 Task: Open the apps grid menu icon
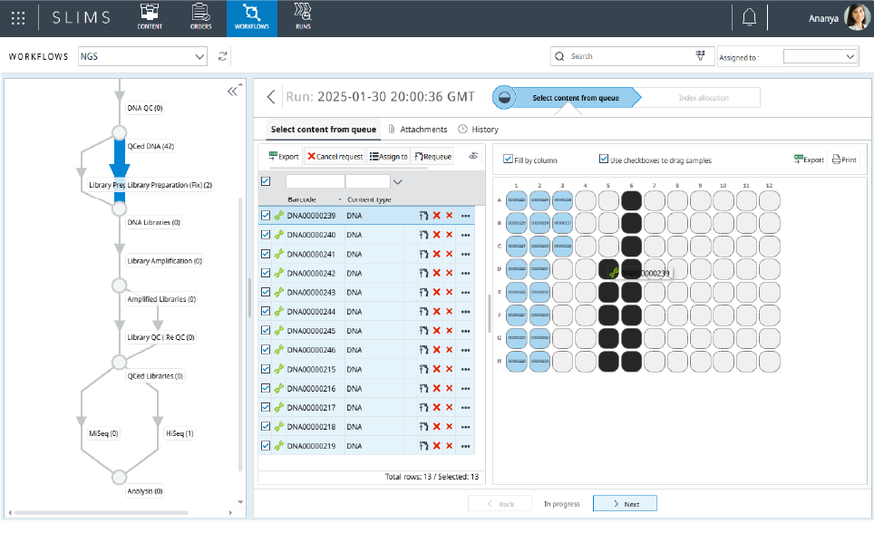click(x=18, y=18)
